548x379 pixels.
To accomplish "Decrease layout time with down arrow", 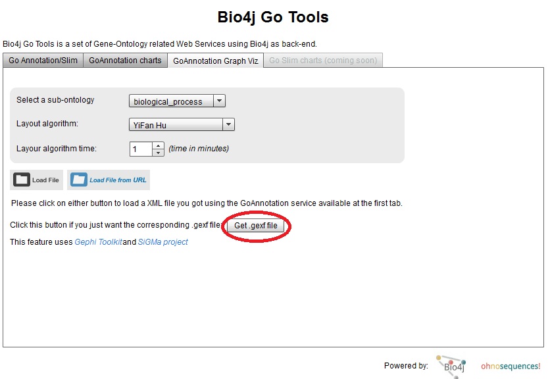I will tap(159, 153).
